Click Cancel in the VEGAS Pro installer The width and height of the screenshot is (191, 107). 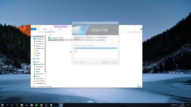pyautogui.click(x=114, y=62)
